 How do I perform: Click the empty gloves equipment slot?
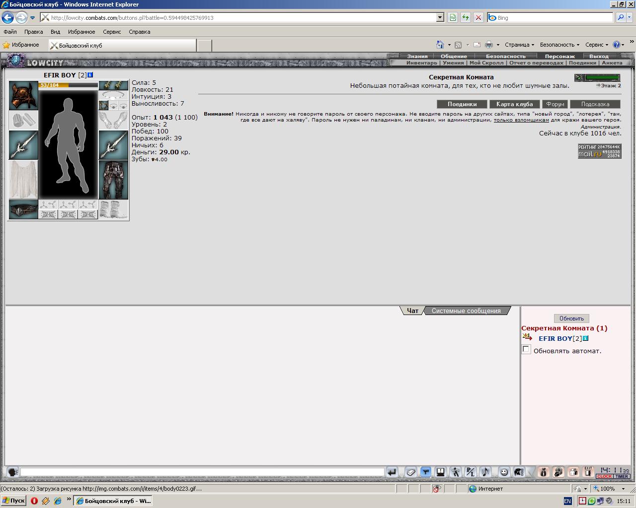click(113, 120)
